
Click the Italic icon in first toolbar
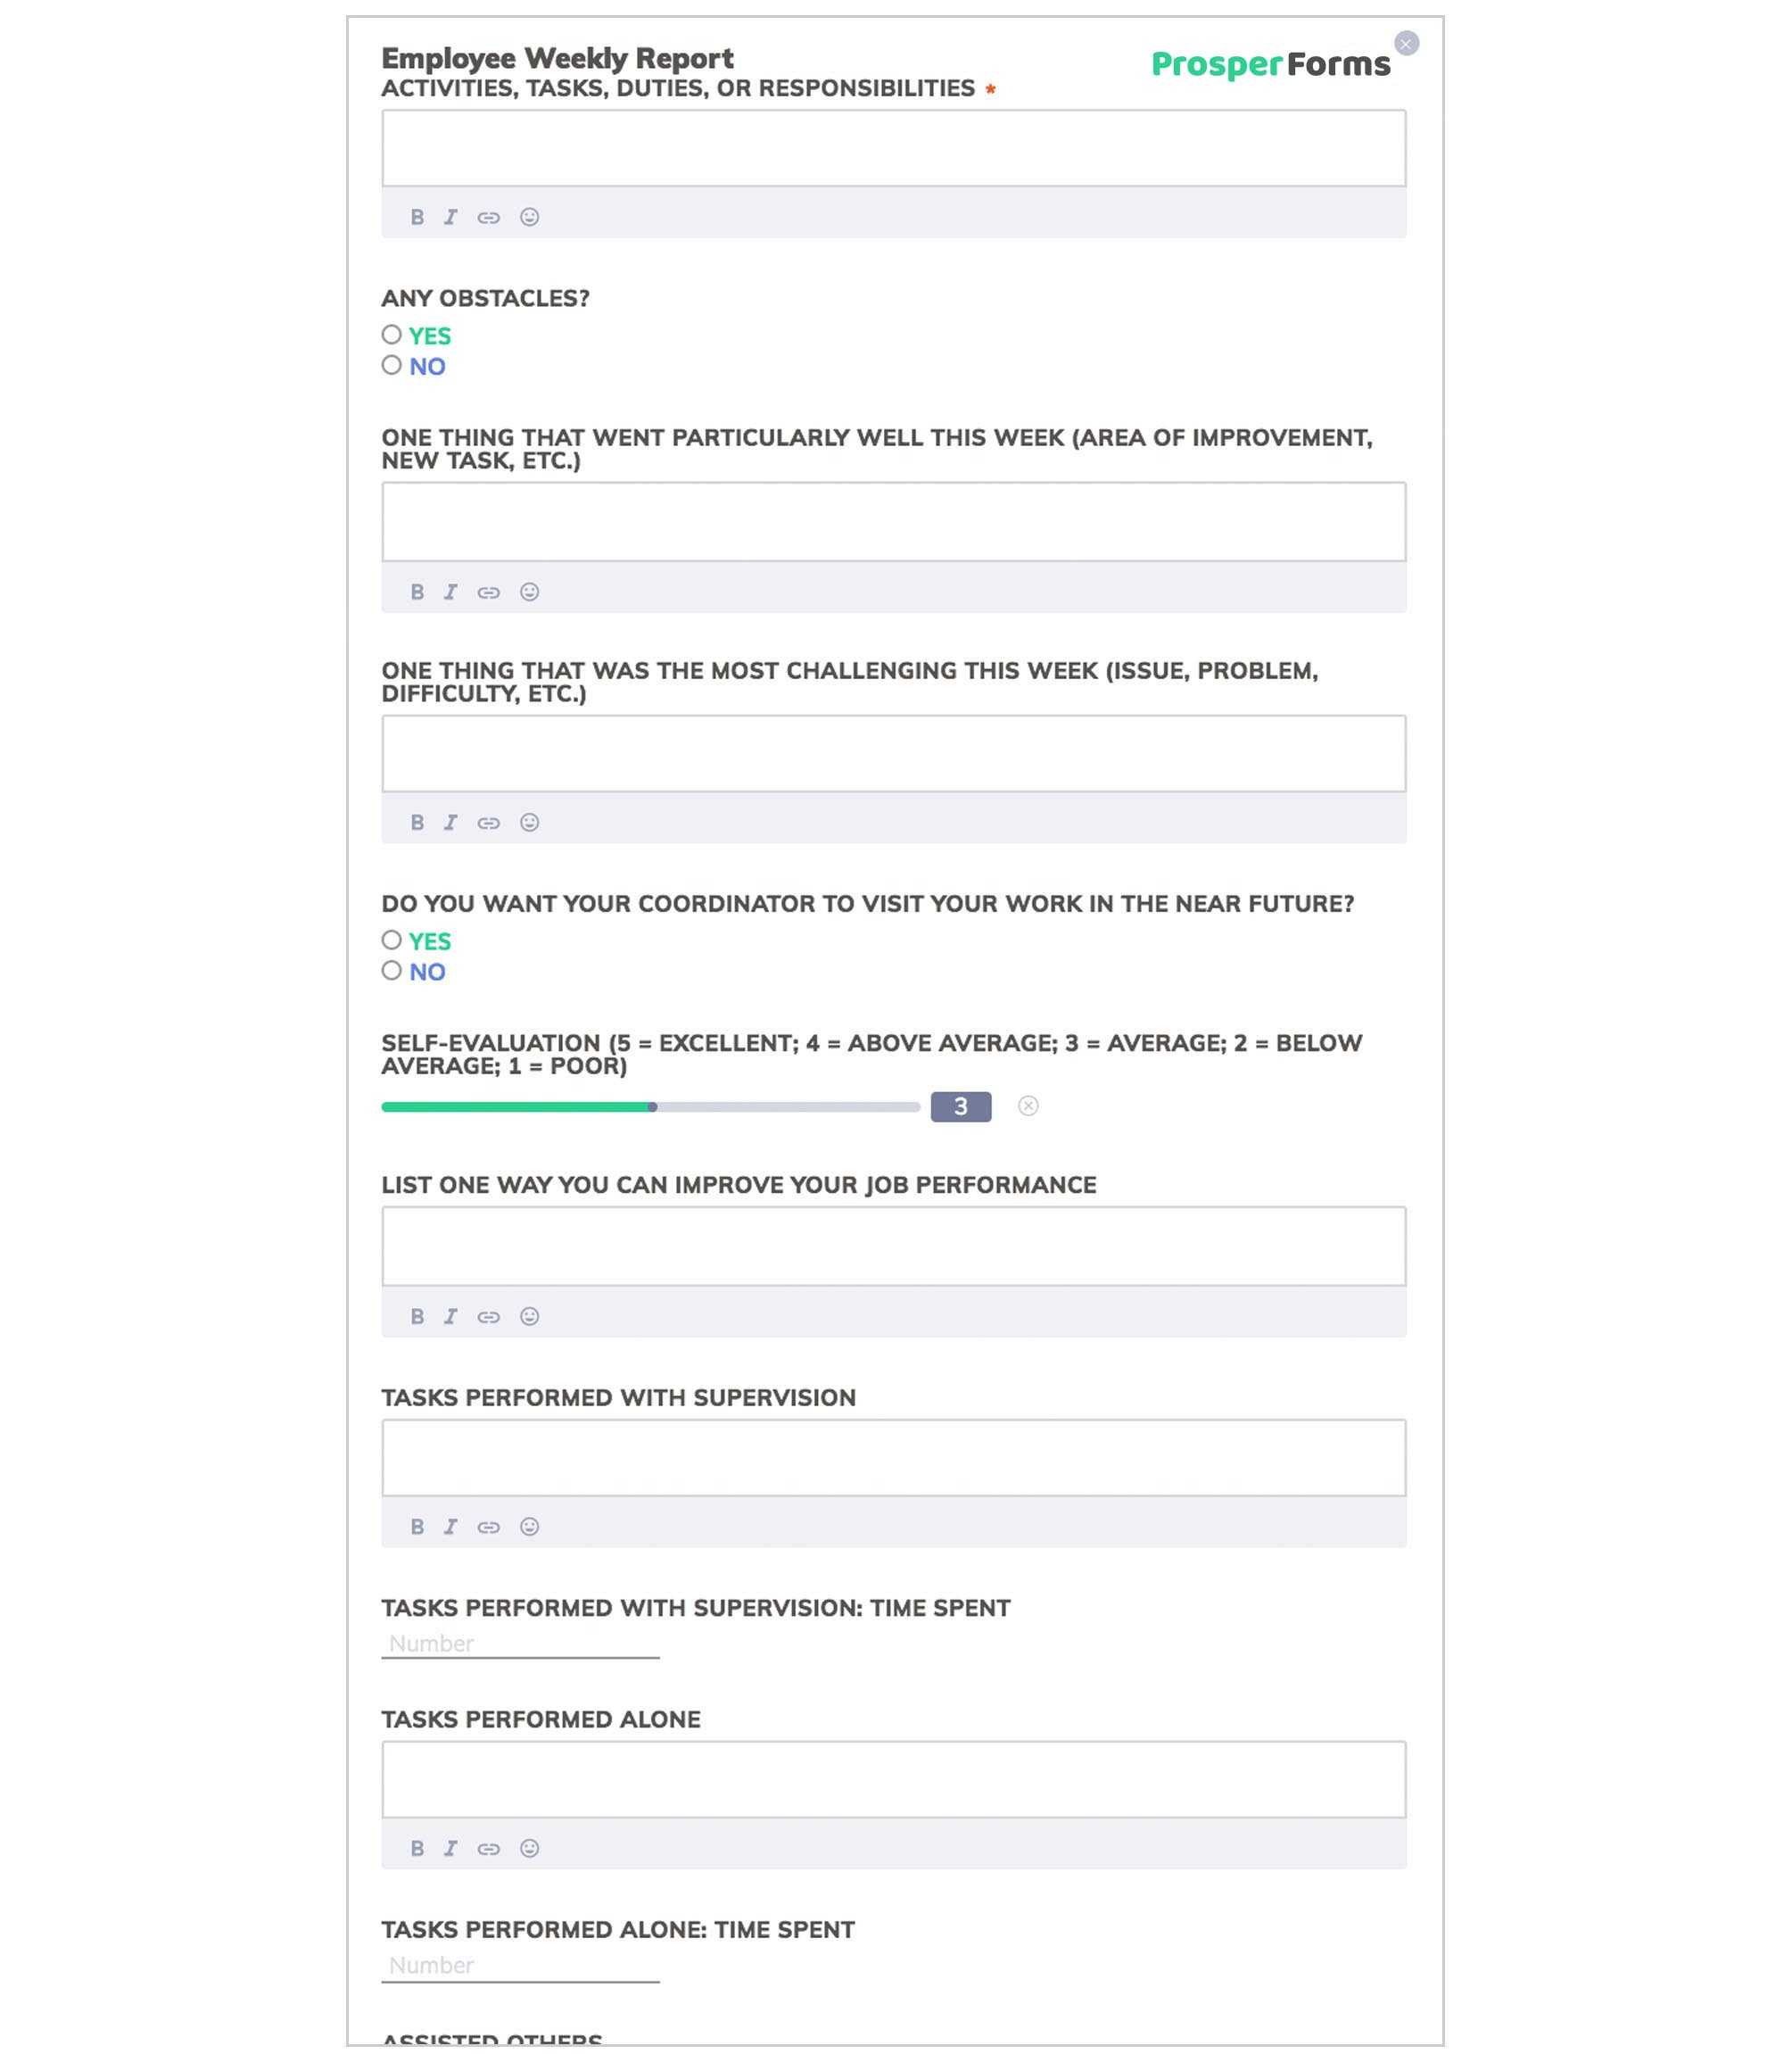click(450, 217)
